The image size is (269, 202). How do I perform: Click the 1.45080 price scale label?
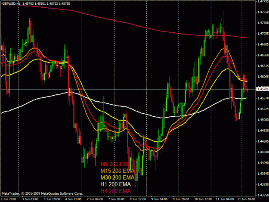point(263,120)
